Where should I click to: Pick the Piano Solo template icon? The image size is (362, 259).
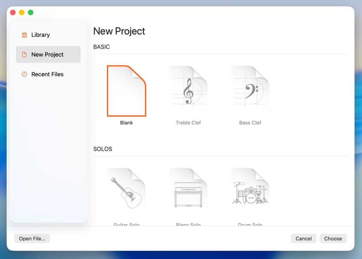(188, 193)
